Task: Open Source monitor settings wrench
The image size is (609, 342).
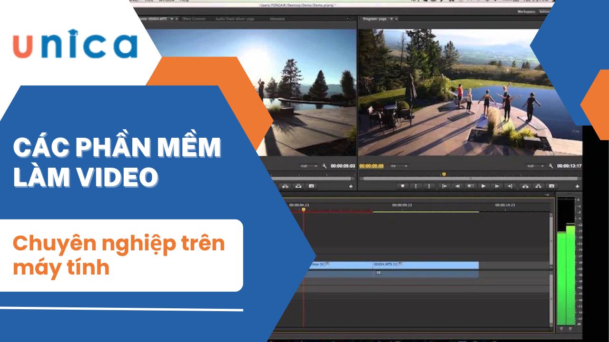Action: click(324, 166)
